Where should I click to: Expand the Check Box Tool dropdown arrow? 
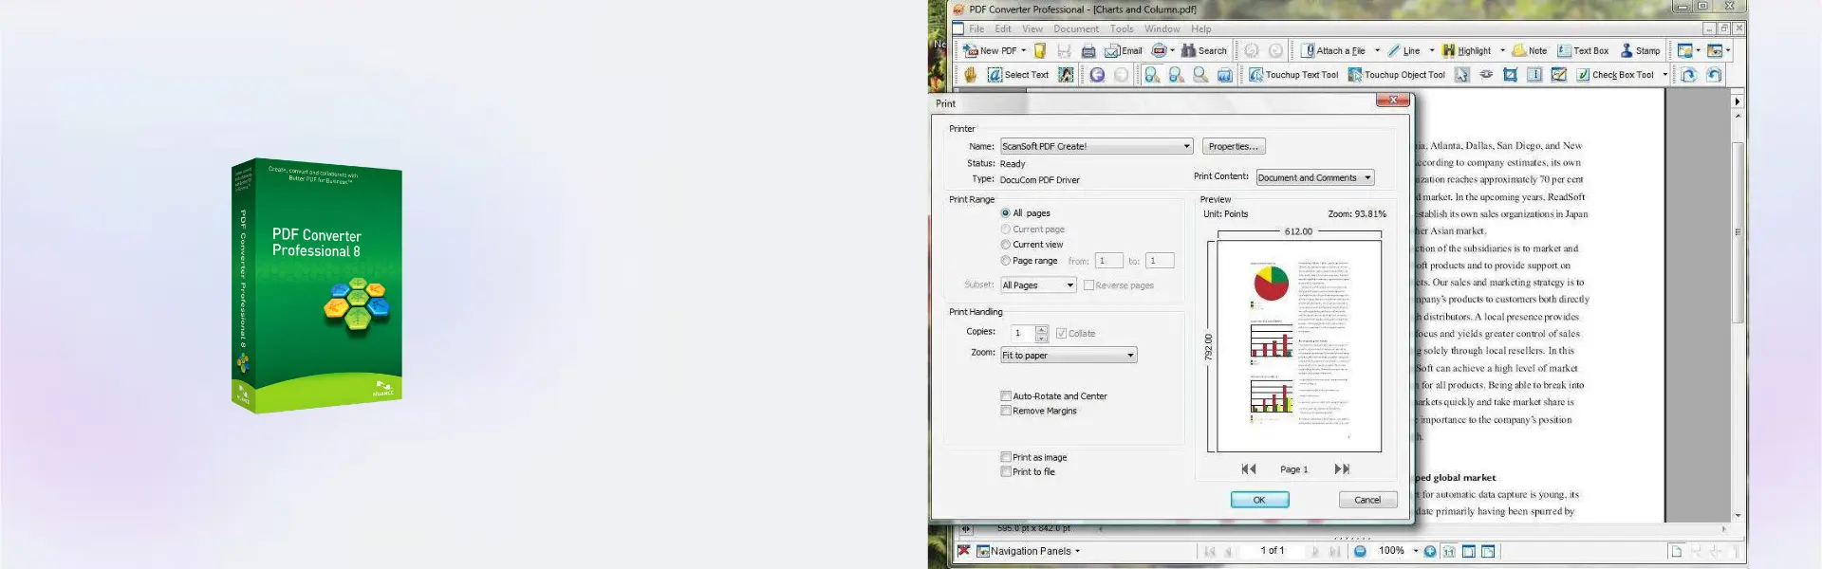click(1665, 75)
